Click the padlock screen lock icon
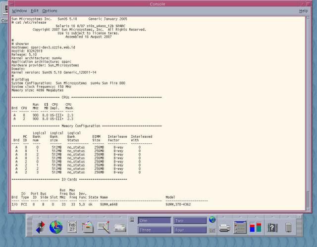This screenshot has width=317, height=247. click(x=132, y=219)
